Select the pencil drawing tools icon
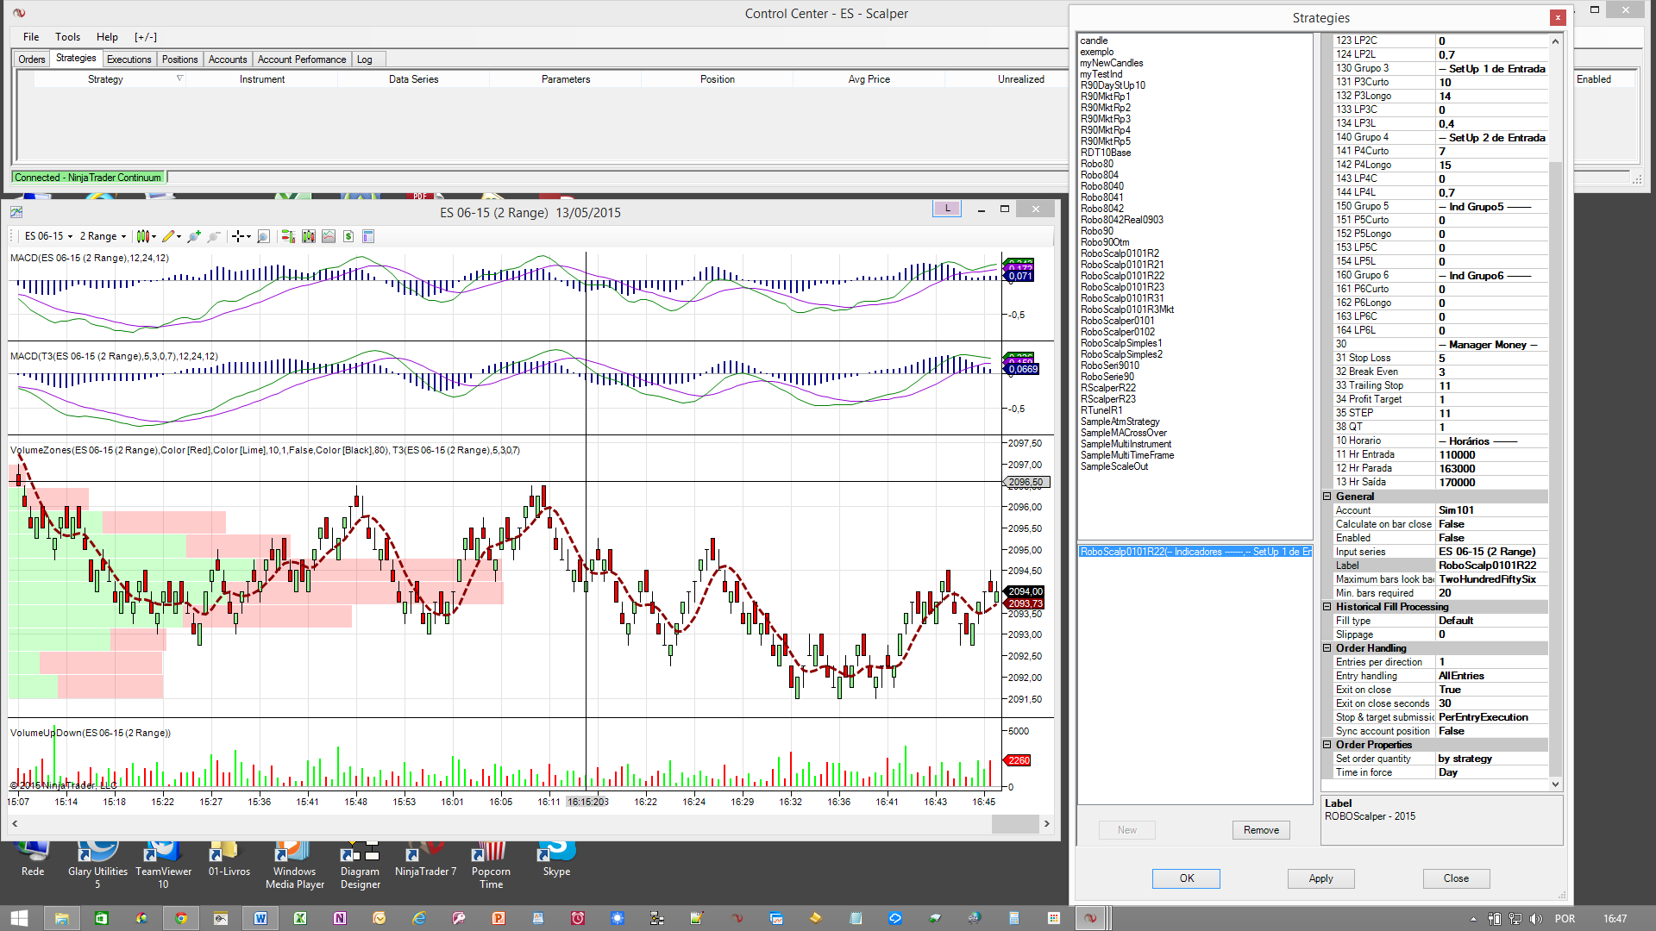Screen dimensions: 1656x931 (x=168, y=236)
